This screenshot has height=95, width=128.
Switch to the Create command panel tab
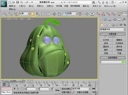coord(101,20)
